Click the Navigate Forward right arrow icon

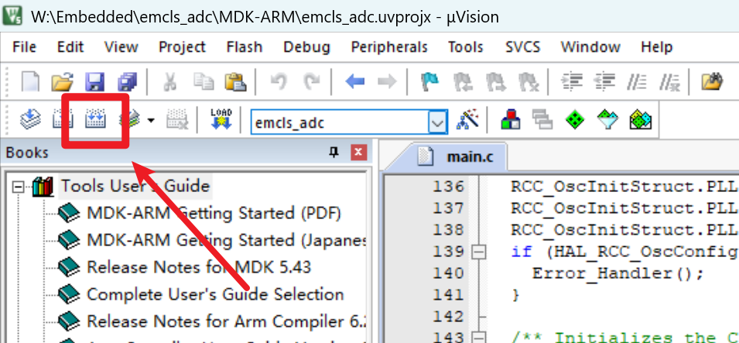[387, 82]
